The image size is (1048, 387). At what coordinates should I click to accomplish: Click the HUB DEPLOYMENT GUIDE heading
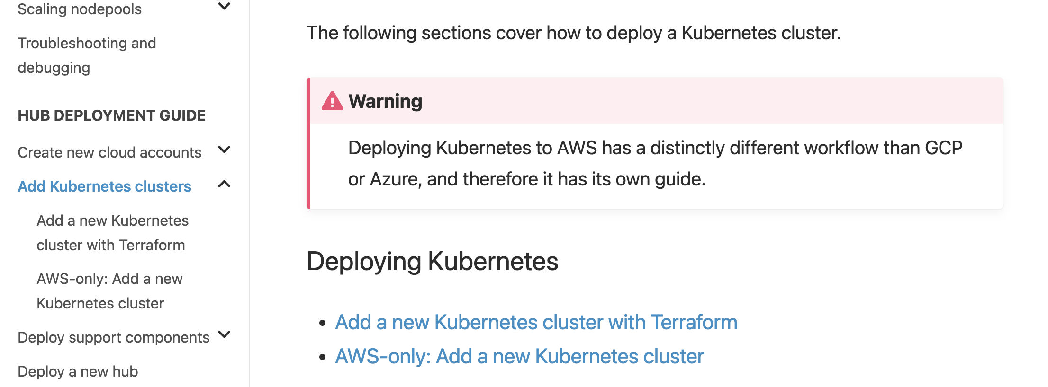111,115
